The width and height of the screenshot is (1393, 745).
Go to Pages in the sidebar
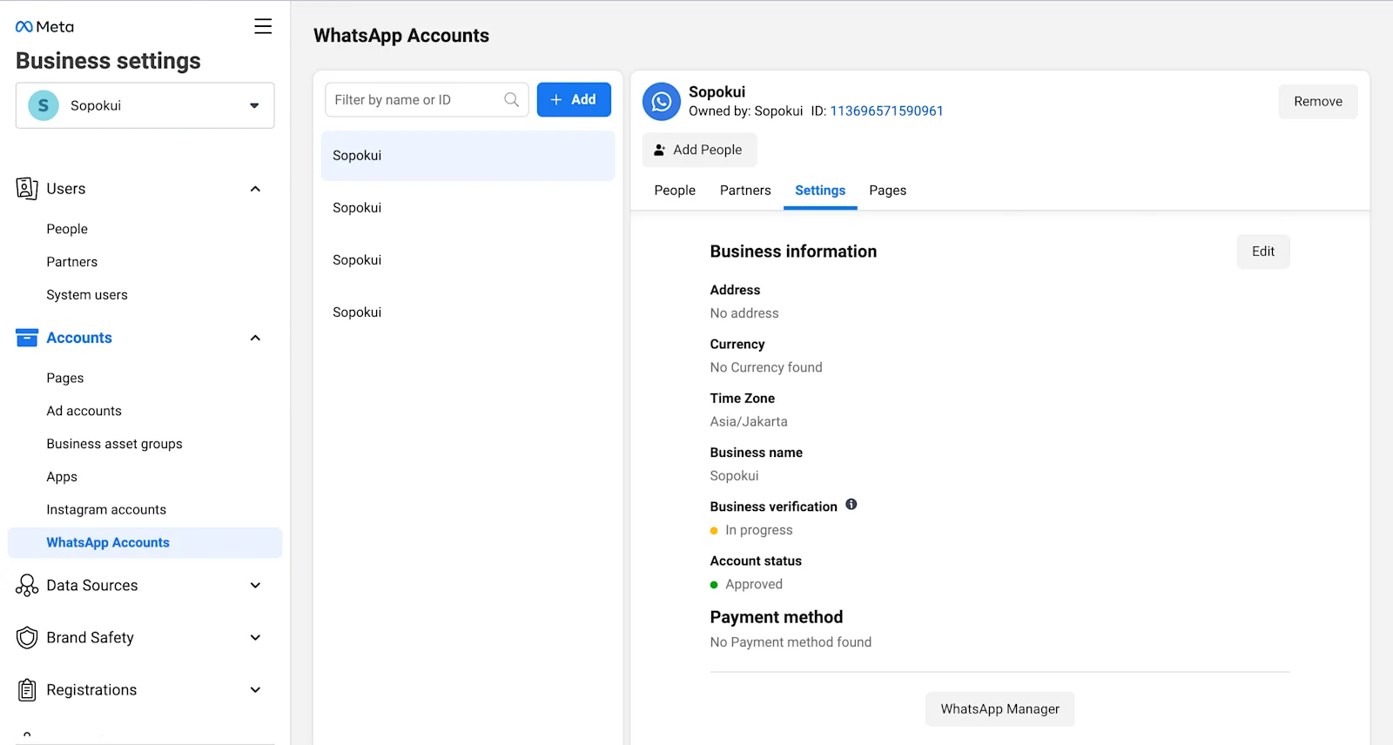pyautogui.click(x=65, y=379)
